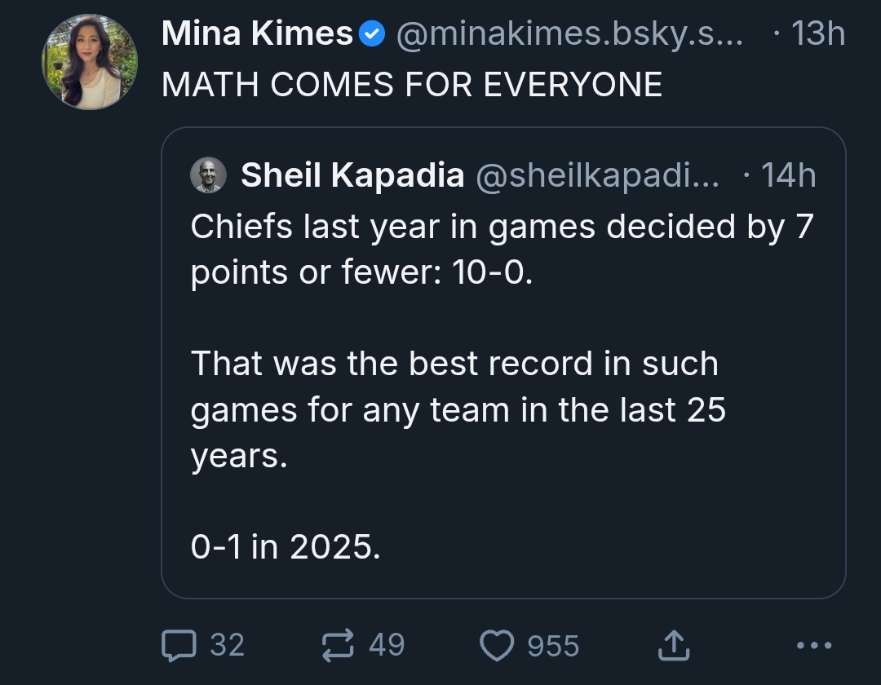Open the three-dot more options menu
This screenshot has height=685, width=881.
pyautogui.click(x=814, y=645)
